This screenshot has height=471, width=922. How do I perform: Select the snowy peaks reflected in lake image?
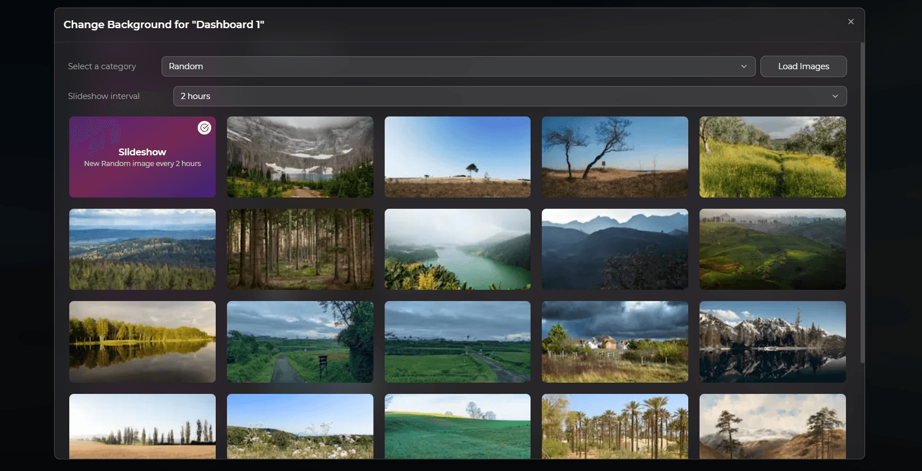pyautogui.click(x=772, y=342)
